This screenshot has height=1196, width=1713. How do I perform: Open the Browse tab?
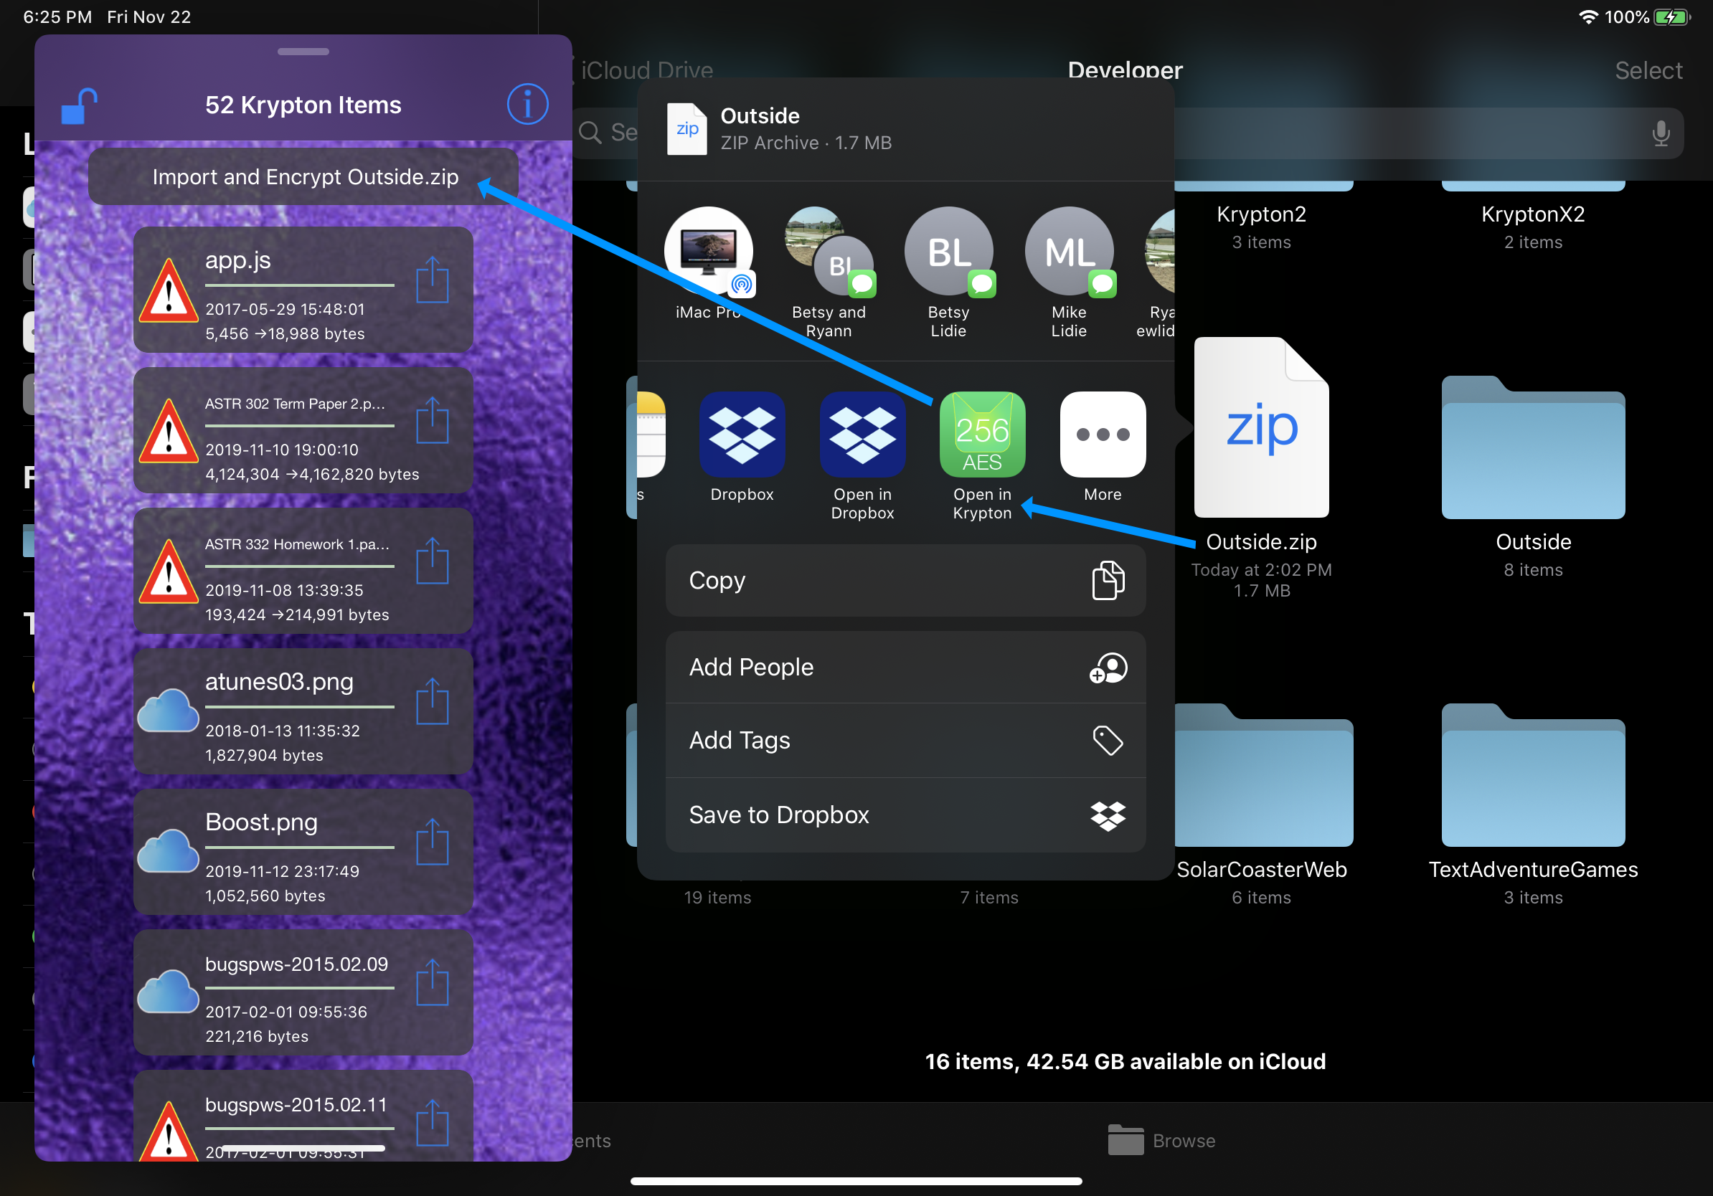[1161, 1140]
